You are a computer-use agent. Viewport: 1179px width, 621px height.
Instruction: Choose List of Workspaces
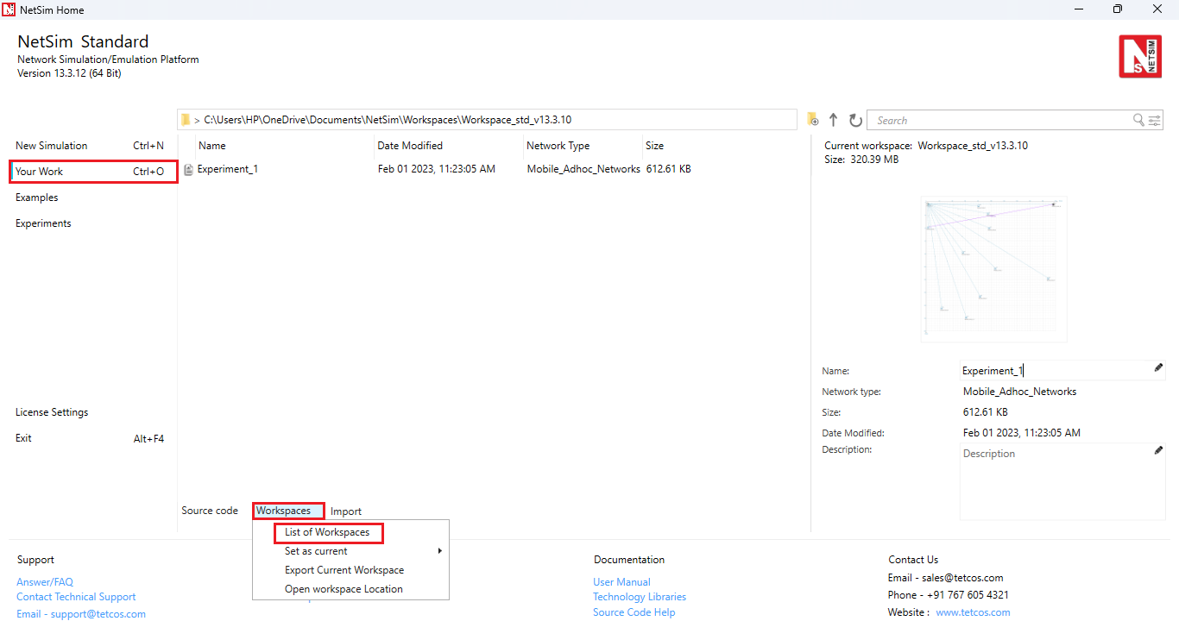click(328, 532)
